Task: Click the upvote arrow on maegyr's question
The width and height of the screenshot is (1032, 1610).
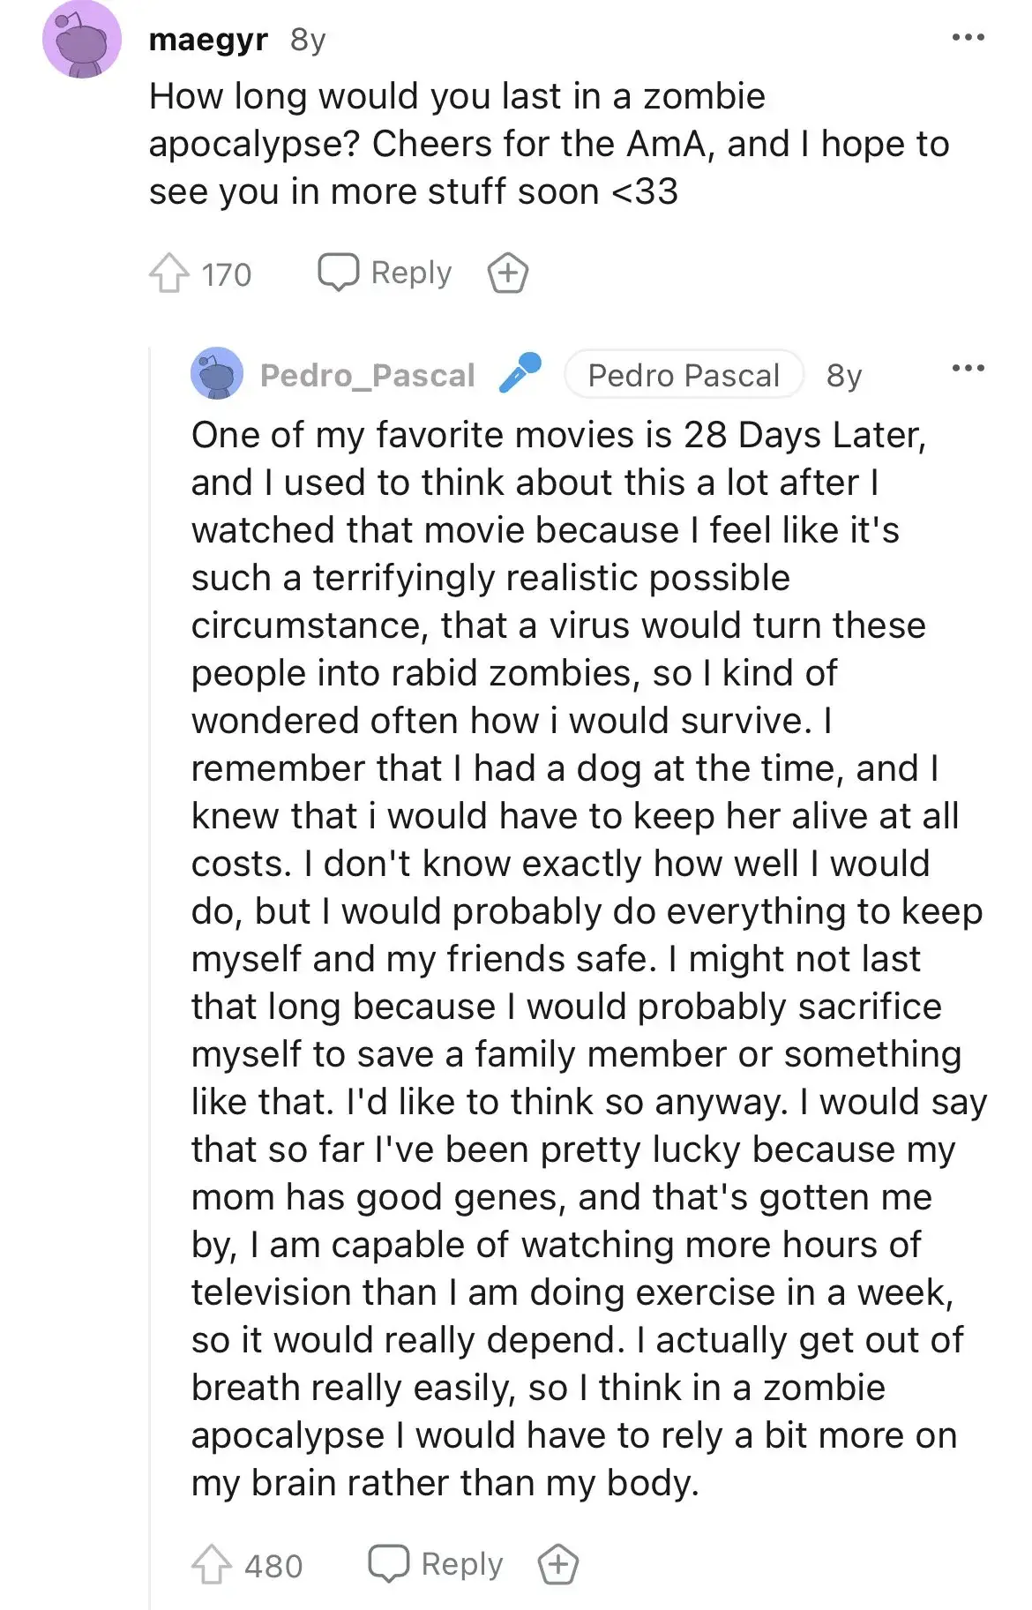Action: [168, 275]
